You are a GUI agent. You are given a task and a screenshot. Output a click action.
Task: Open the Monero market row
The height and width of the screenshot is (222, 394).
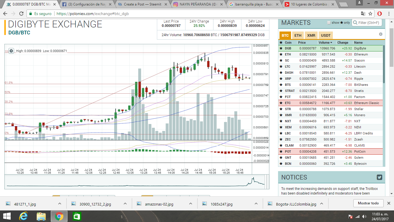[x=331, y=115]
